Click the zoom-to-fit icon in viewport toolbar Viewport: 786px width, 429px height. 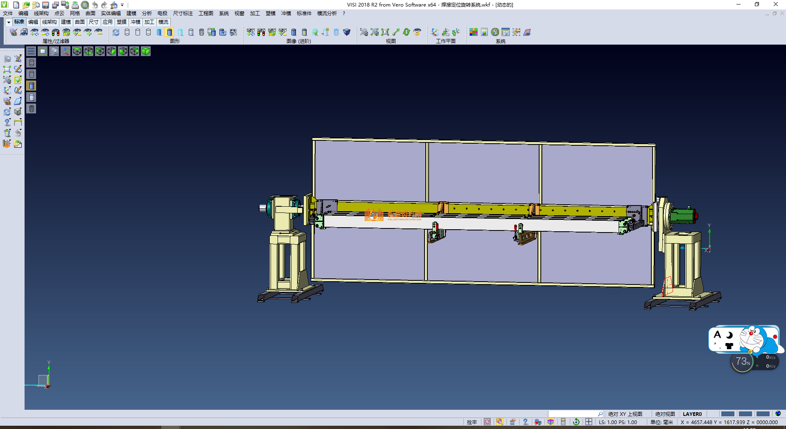coord(43,51)
